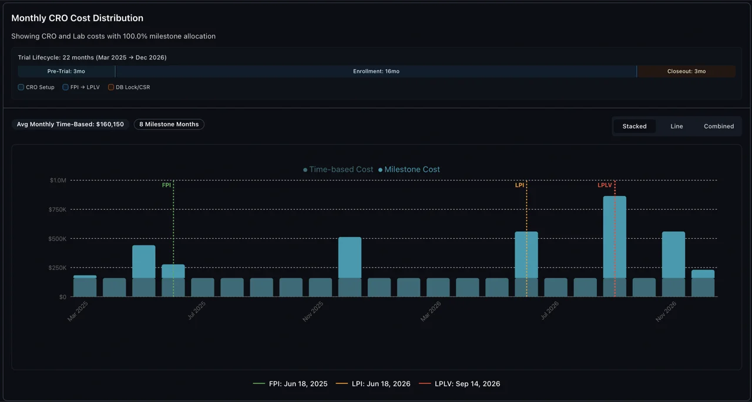This screenshot has height=402, width=752.
Task: Click the Milestone Cost legend dot
Action: (x=381, y=169)
